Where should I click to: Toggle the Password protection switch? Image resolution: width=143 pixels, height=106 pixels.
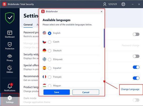click(x=136, y=34)
